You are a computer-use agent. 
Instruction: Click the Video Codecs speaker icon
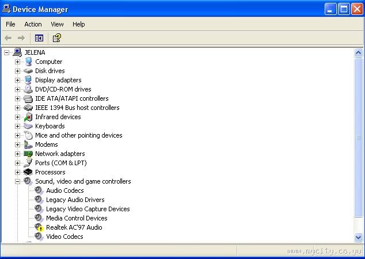pyautogui.click(x=39, y=237)
